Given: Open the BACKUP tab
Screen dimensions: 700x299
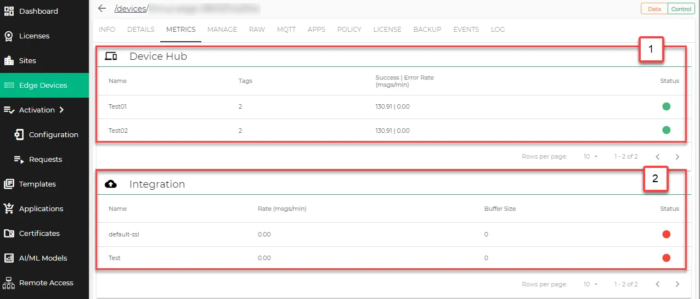Looking at the screenshot, I should (427, 30).
